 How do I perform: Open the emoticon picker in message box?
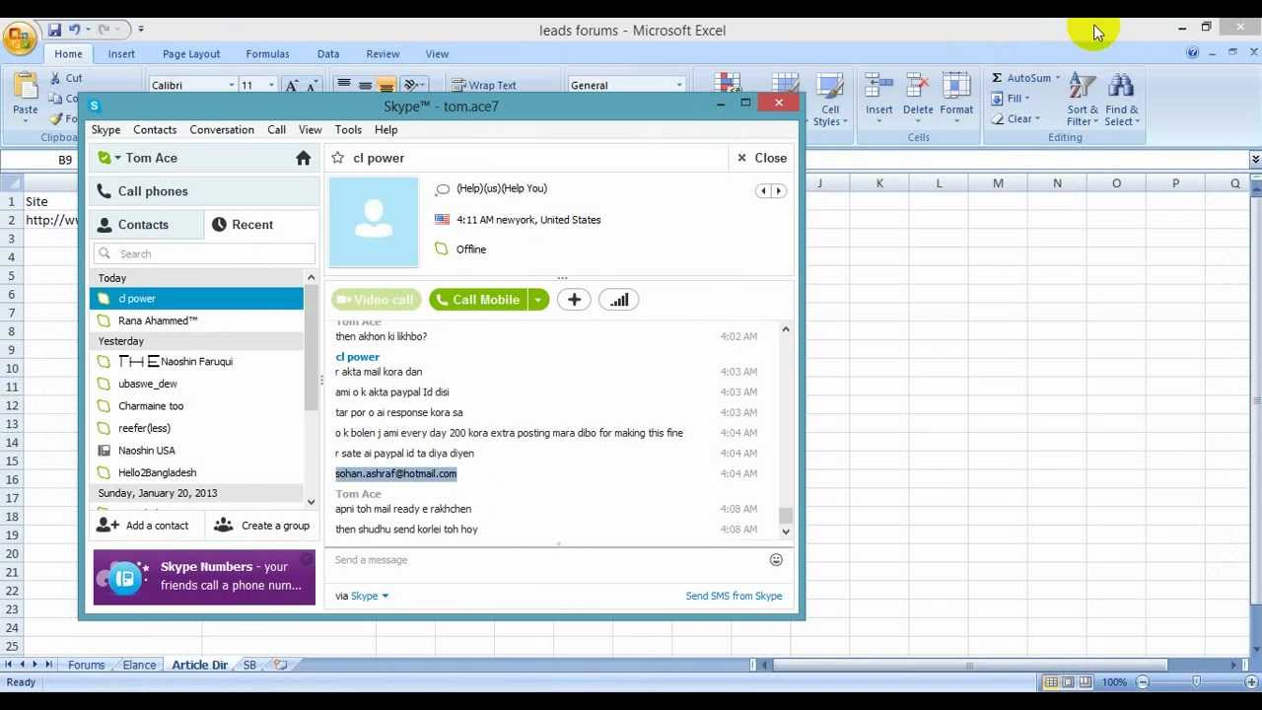[x=776, y=560]
